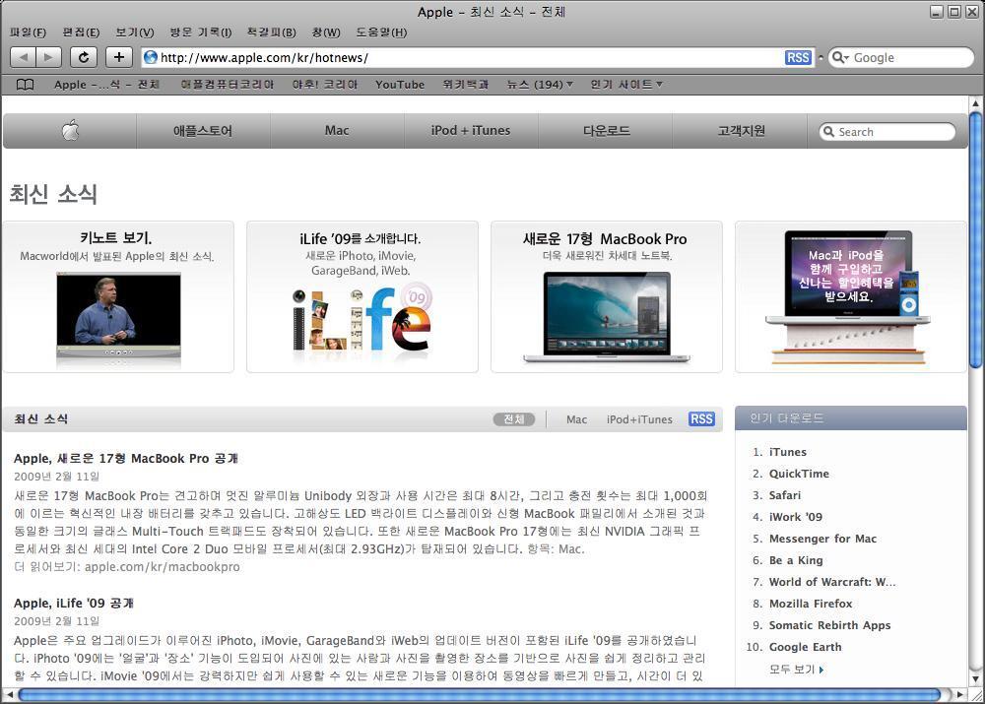Expand the 뉴스 (194) bookmarks dropdown

coord(540,84)
